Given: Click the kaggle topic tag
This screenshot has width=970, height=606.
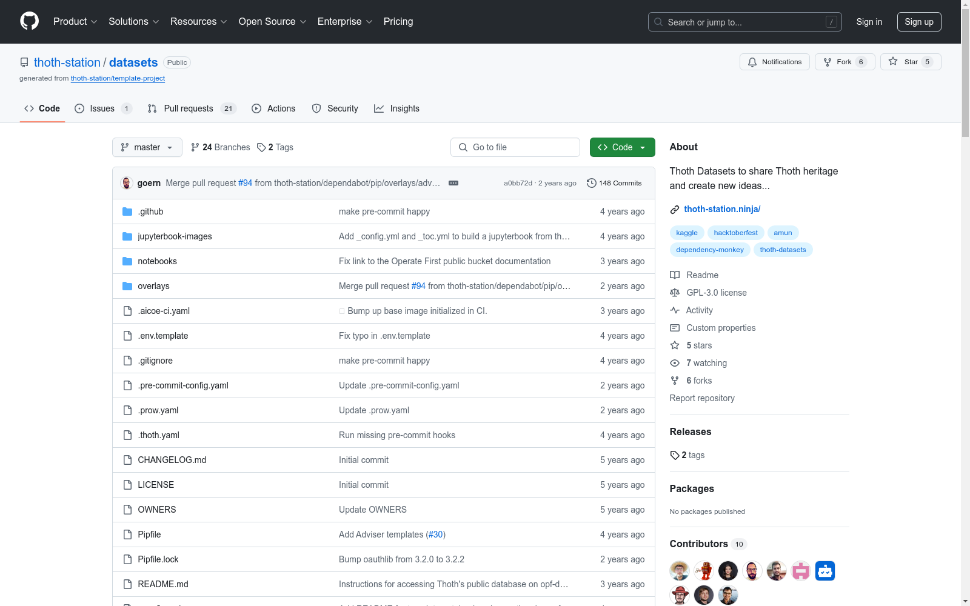Looking at the screenshot, I should pos(687,233).
